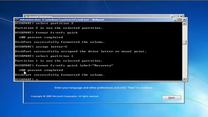This screenshot has height=117, width=208.
Task: Click Next in the Install Windows window
Action: [x=172, y=98]
